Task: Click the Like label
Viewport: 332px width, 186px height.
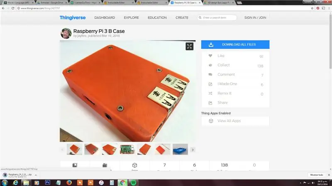Action: pos(221,56)
